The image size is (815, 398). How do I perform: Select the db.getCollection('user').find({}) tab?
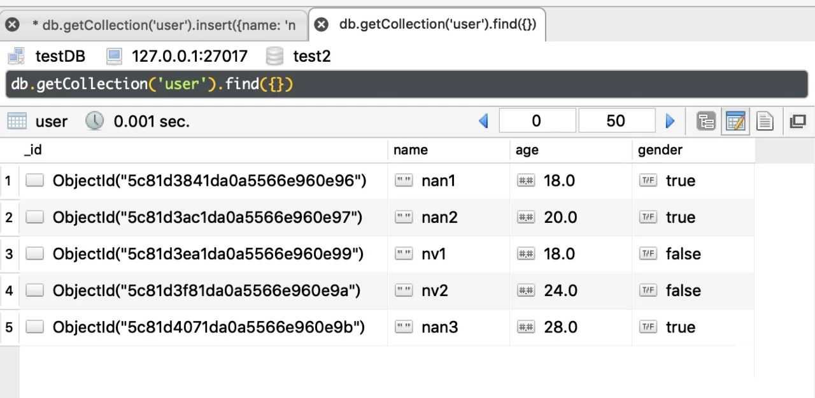437,24
